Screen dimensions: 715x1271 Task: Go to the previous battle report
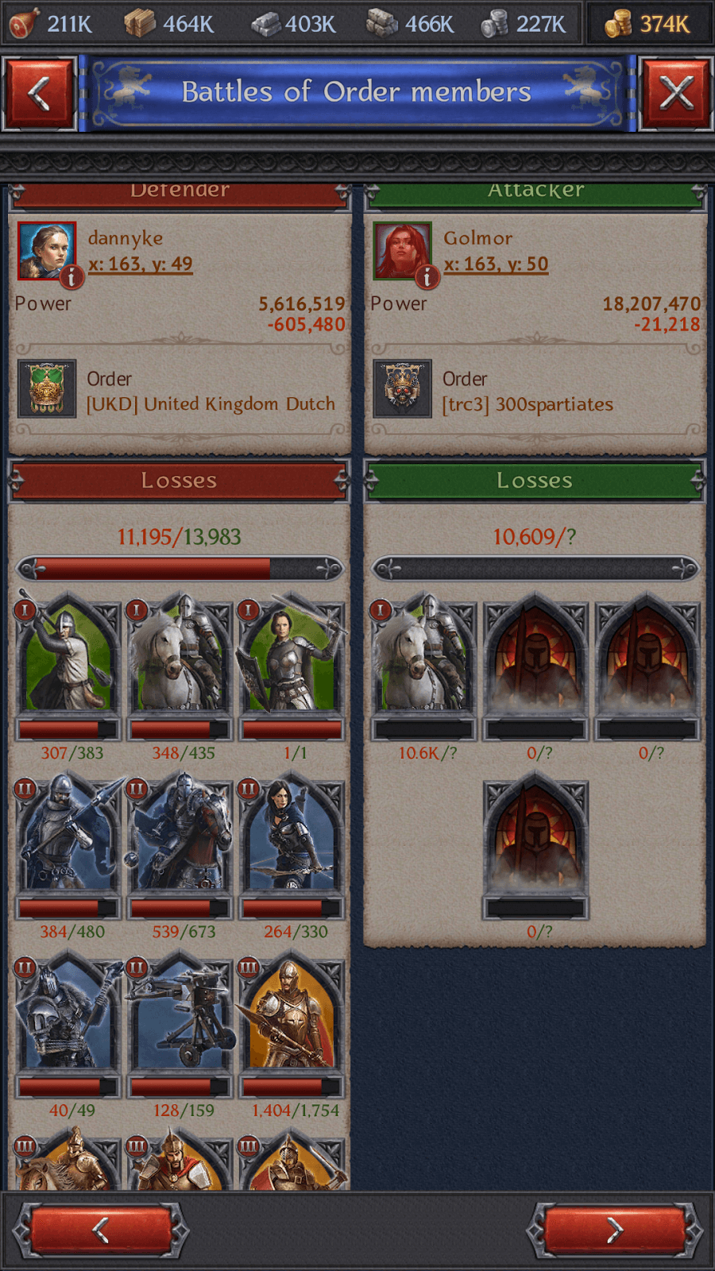(101, 1230)
